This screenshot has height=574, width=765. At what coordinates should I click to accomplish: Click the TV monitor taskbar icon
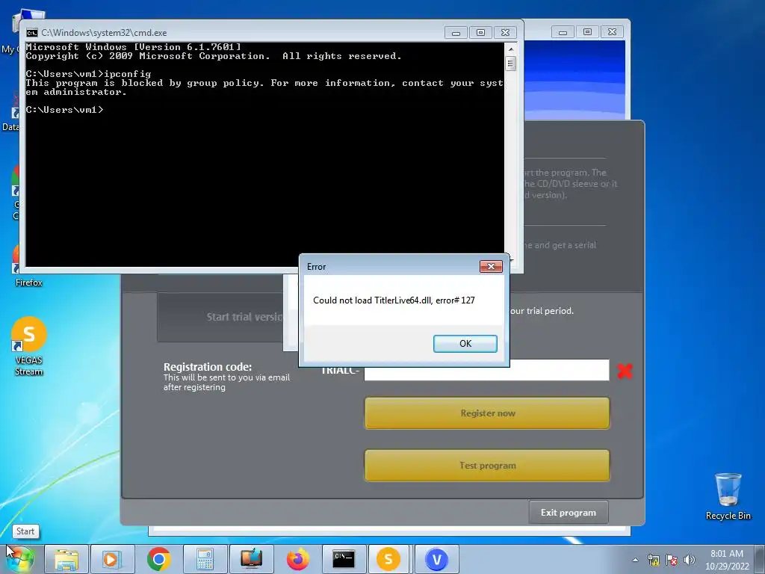251,559
